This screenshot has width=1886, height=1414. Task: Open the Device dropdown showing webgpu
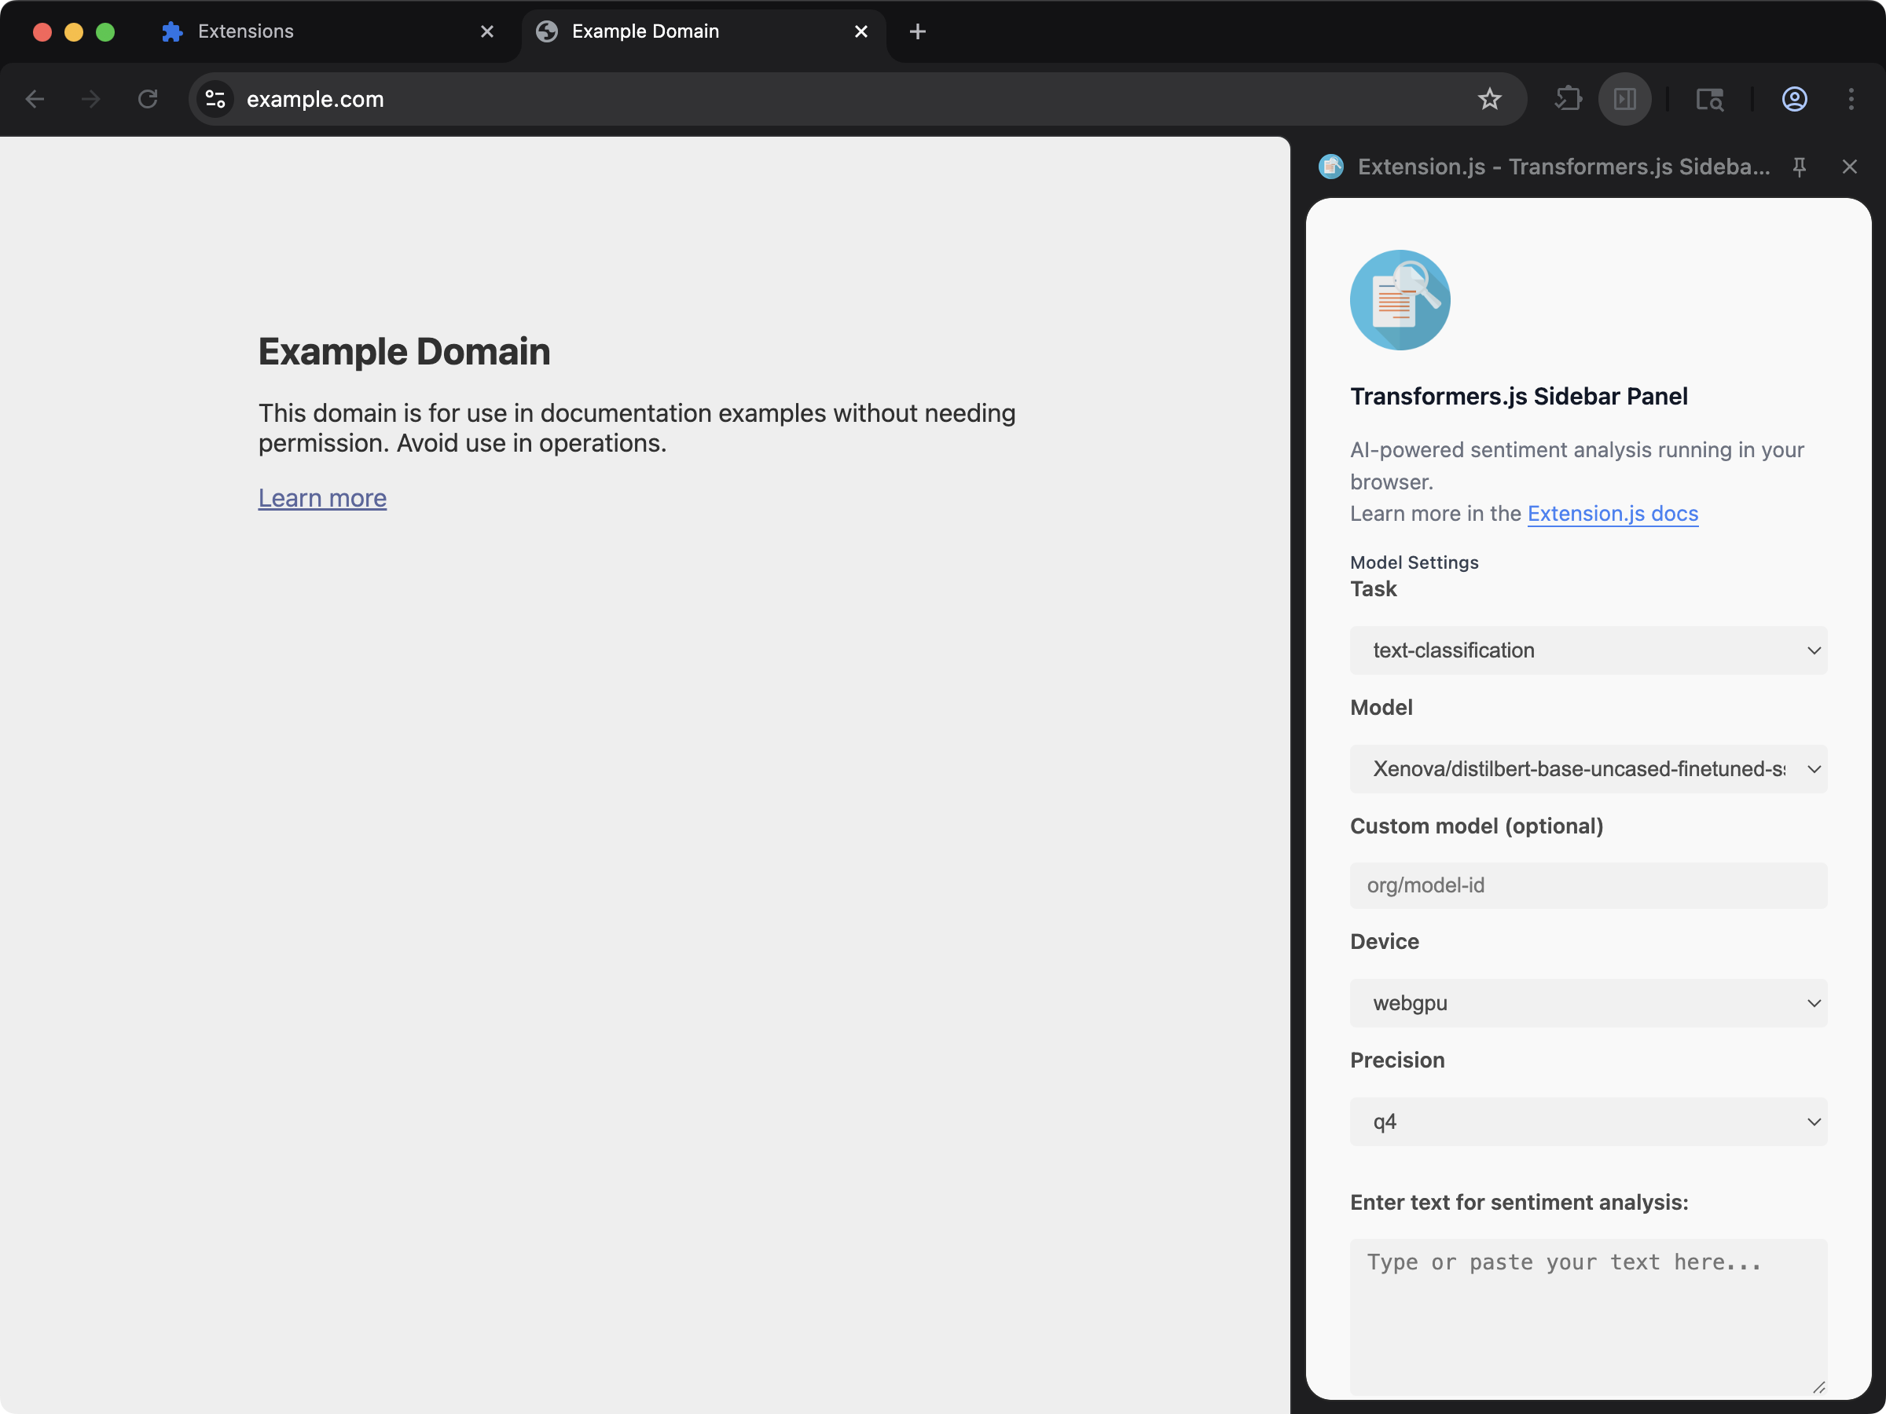[1587, 1003]
